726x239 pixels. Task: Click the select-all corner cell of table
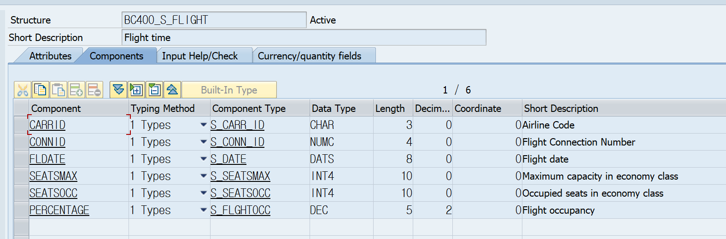click(21, 108)
